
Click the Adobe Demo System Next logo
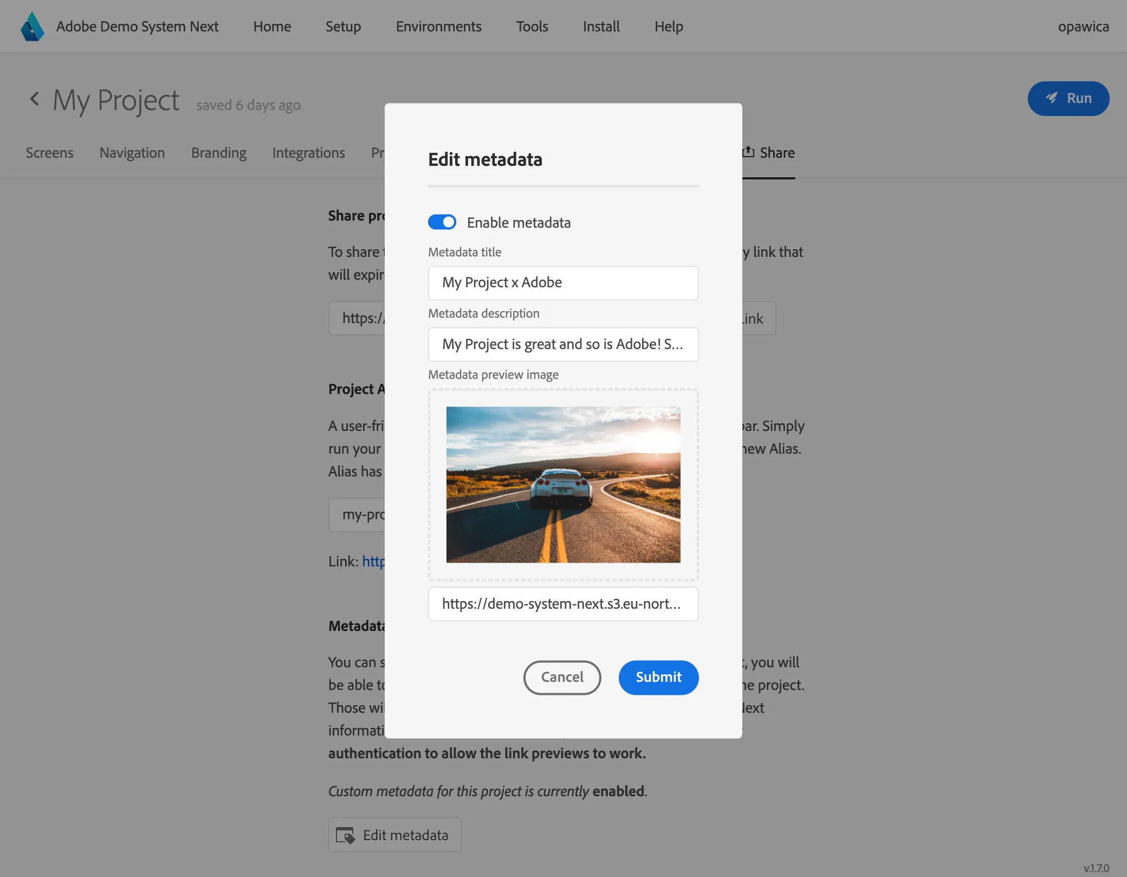[x=33, y=27]
